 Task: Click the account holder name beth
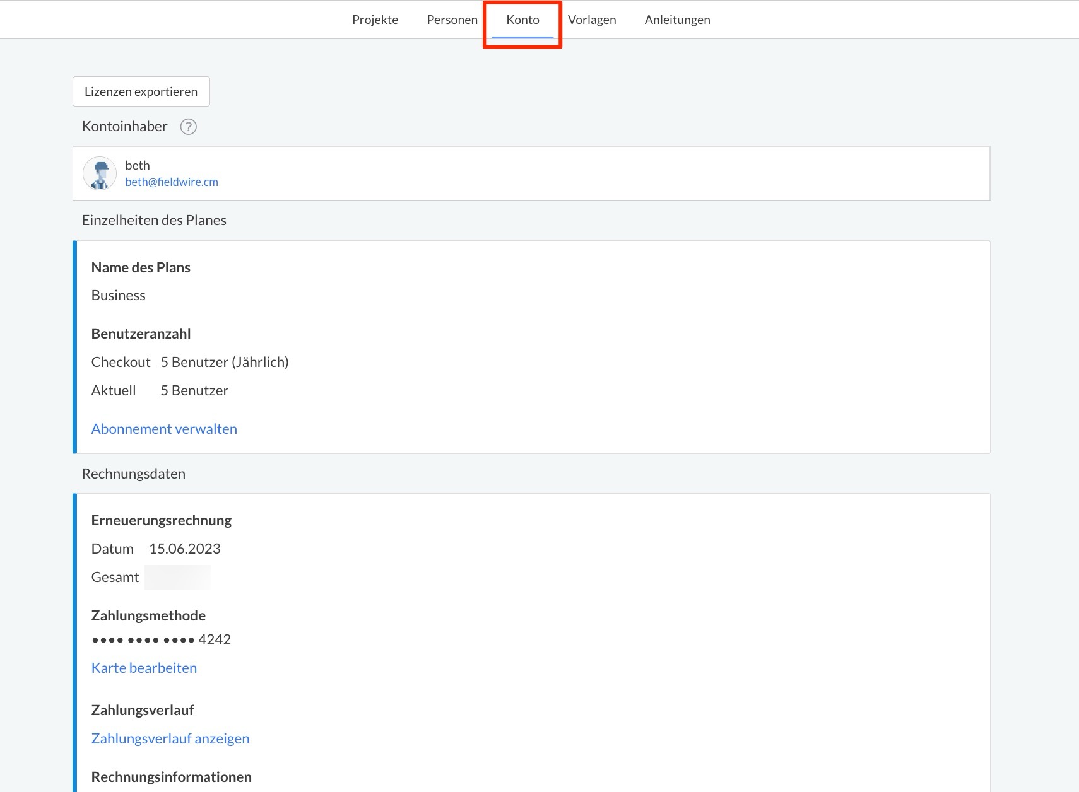(x=138, y=165)
